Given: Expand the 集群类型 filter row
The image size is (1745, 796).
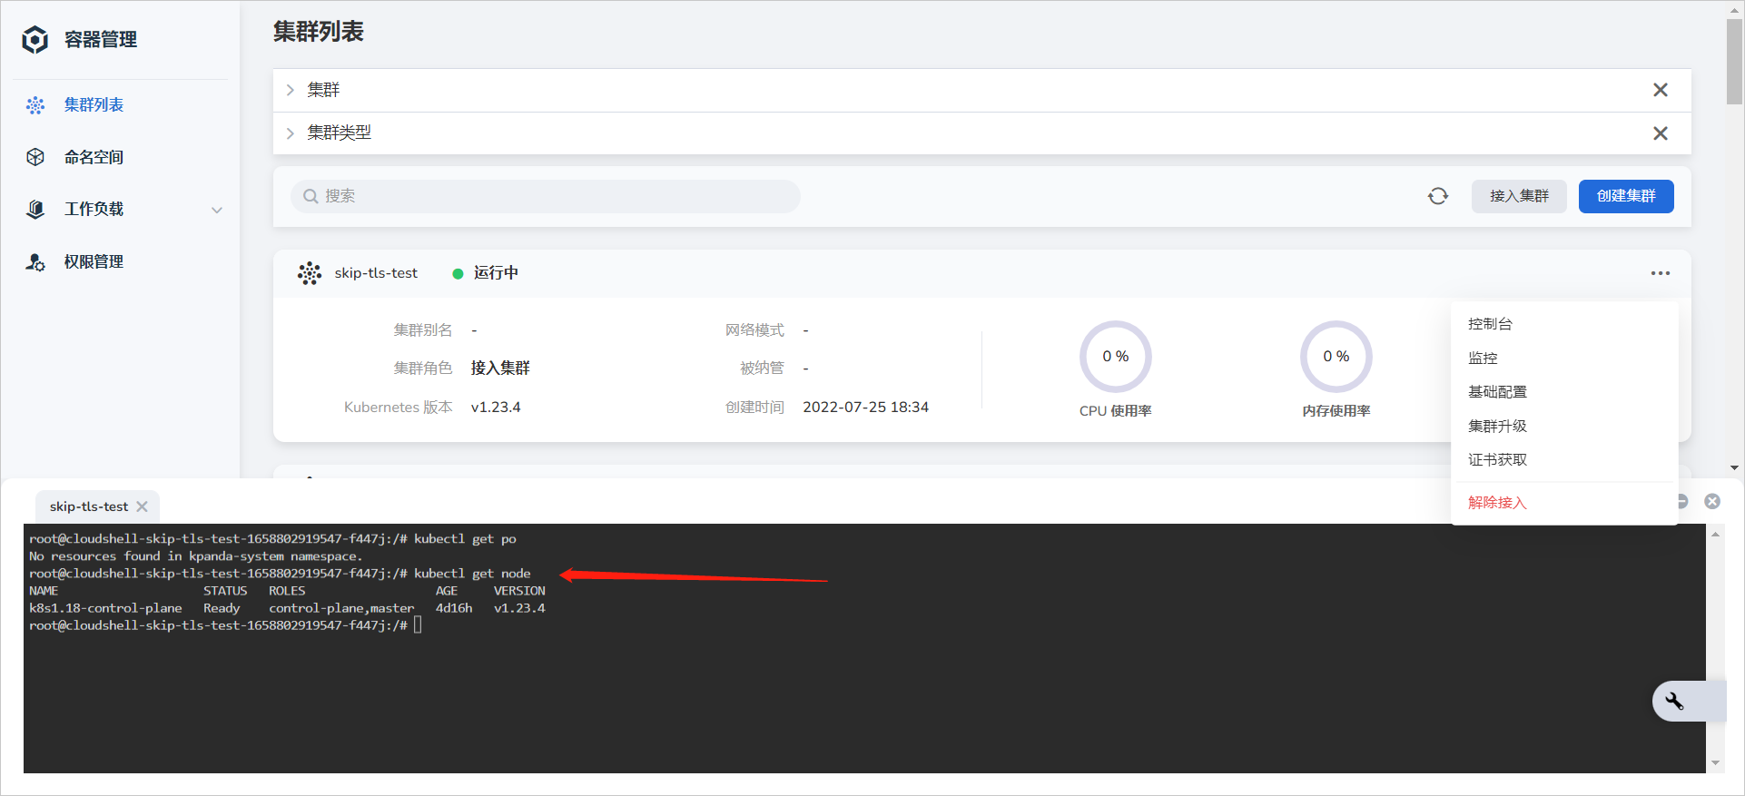Looking at the screenshot, I should point(290,133).
